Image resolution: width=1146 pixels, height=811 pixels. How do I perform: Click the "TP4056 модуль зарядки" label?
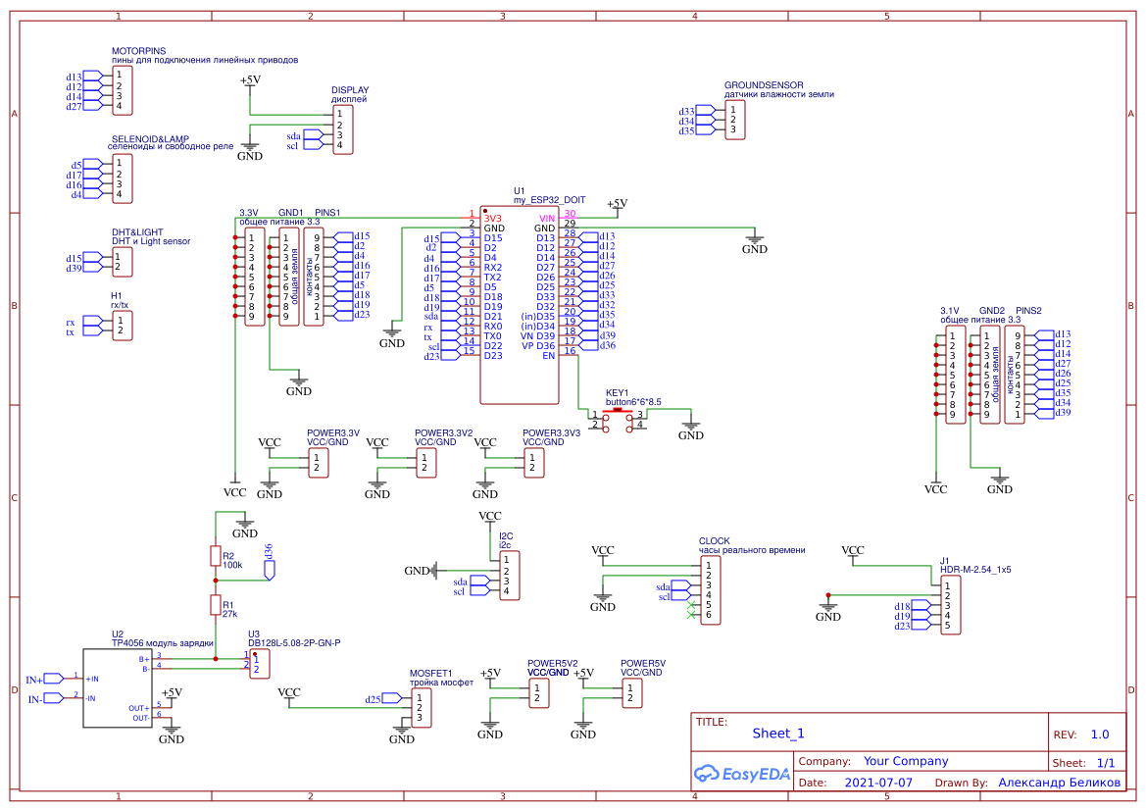pyautogui.click(x=163, y=642)
